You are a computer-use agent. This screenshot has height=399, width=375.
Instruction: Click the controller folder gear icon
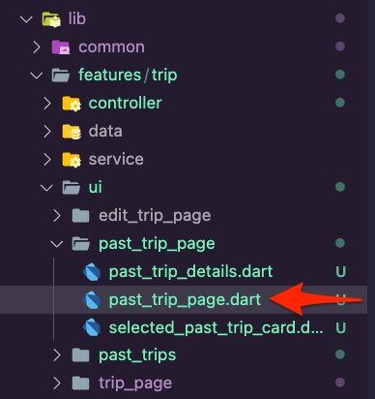(x=72, y=104)
